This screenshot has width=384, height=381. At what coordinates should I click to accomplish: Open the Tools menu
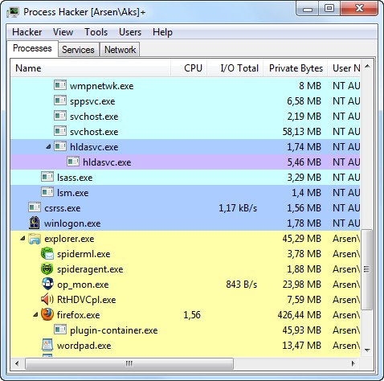click(x=96, y=32)
